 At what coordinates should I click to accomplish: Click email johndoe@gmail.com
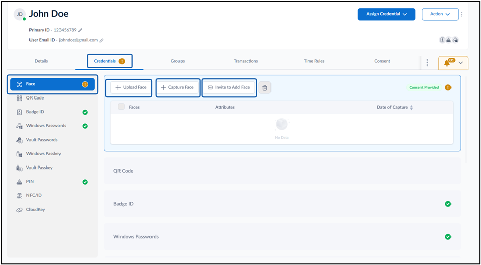click(x=78, y=40)
